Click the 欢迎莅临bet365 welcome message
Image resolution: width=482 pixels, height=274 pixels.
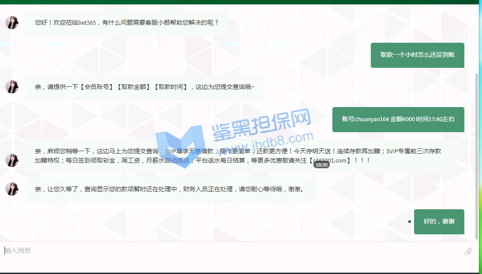click(127, 23)
